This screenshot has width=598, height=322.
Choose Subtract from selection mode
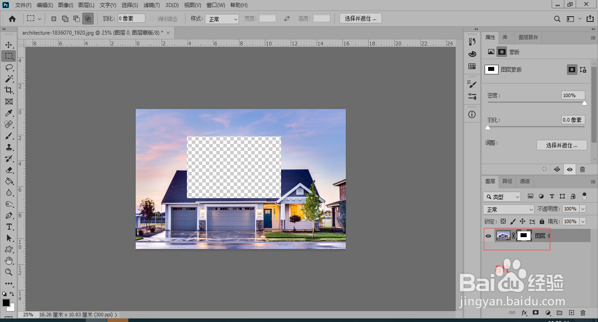77,19
